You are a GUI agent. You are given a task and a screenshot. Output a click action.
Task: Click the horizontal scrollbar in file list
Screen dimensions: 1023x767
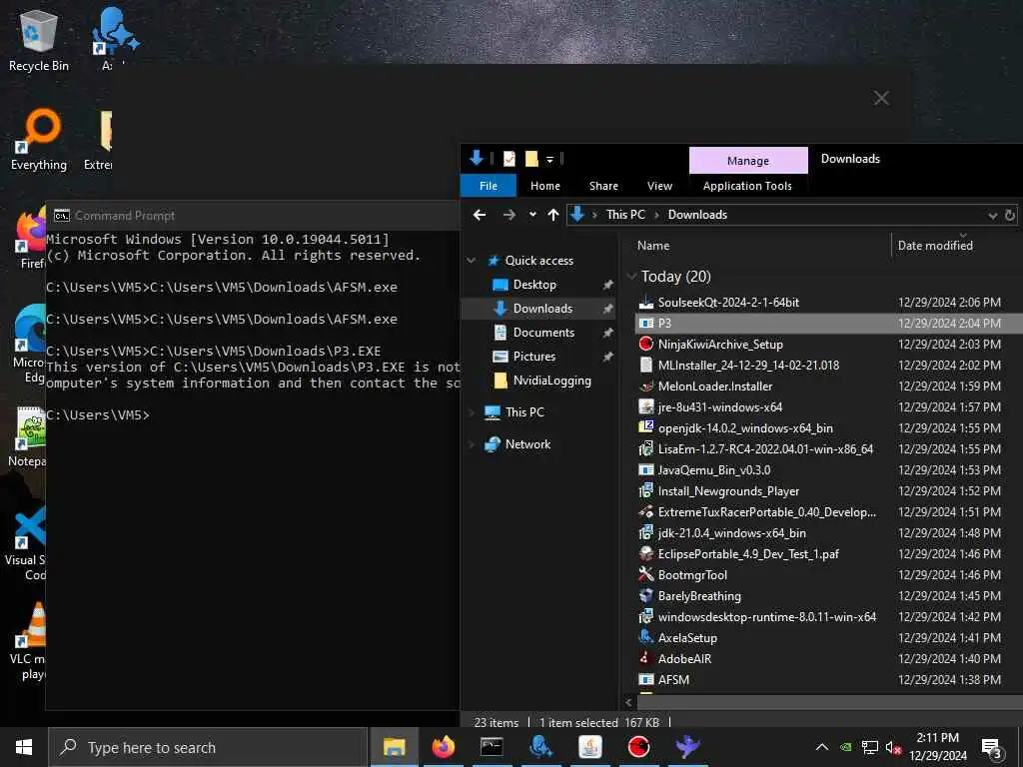828,702
